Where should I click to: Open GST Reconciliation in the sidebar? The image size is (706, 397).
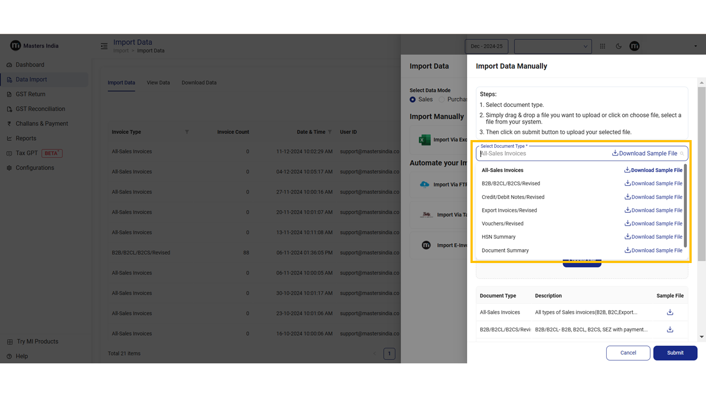[40, 109]
